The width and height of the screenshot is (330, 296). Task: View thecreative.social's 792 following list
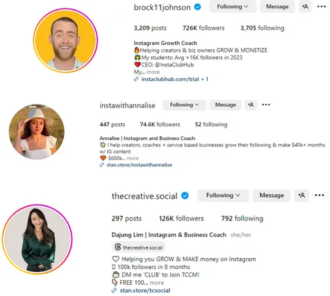[x=242, y=218]
